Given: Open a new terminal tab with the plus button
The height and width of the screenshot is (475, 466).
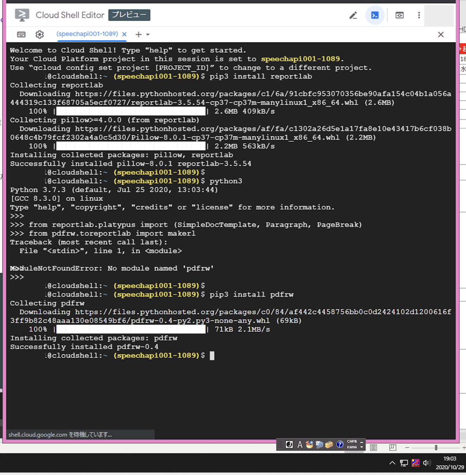Looking at the screenshot, I should coord(139,34).
